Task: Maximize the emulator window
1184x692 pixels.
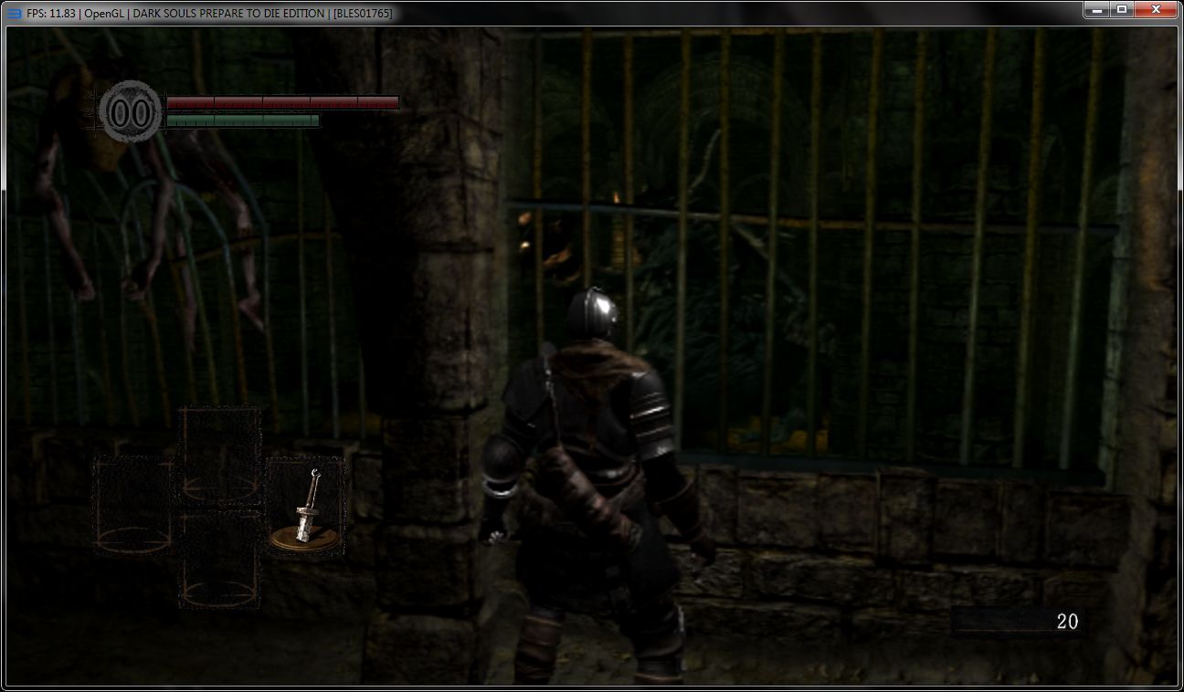Action: 1121,9
